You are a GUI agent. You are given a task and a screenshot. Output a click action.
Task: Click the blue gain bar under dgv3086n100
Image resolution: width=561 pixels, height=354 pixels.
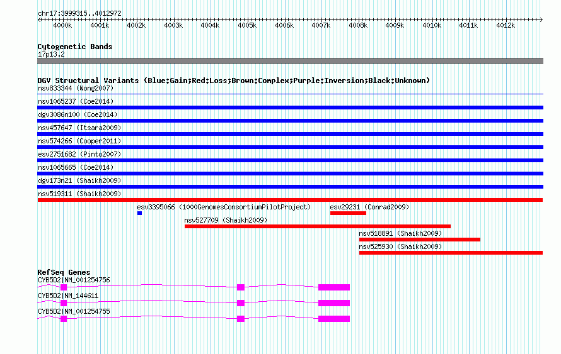pos(290,121)
